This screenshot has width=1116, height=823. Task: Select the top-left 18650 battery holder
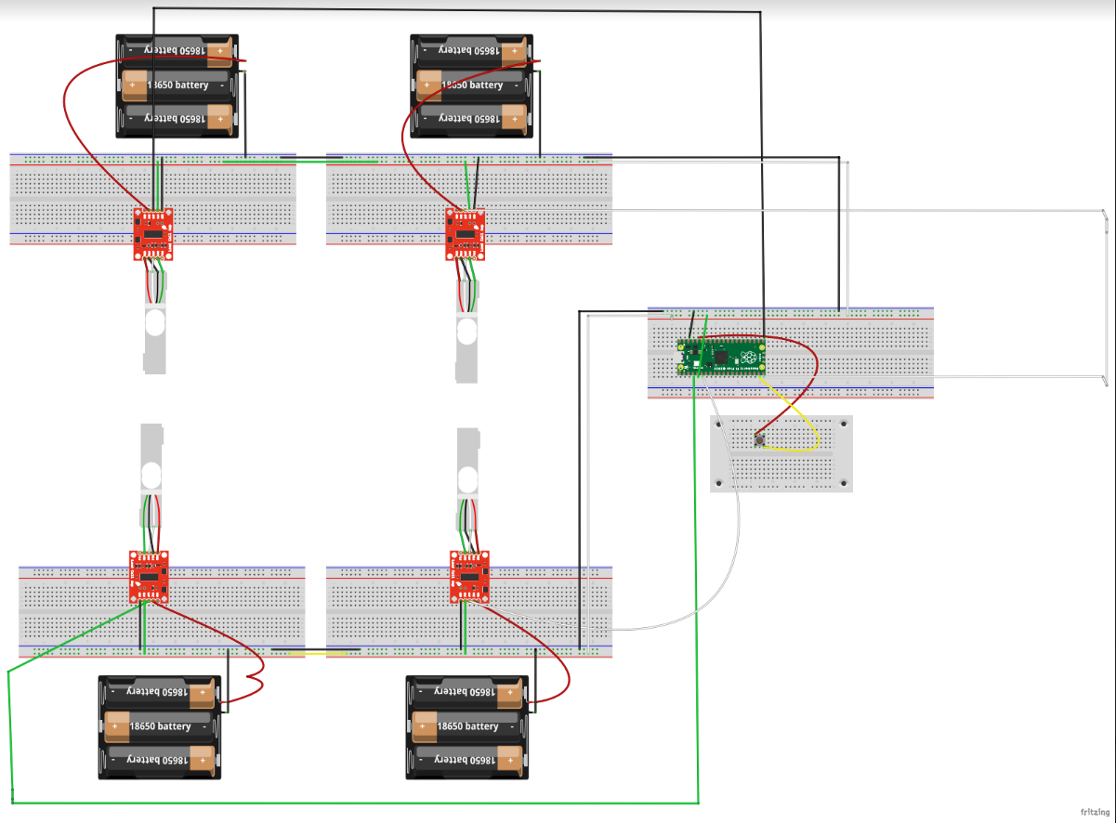tap(177, 84)
